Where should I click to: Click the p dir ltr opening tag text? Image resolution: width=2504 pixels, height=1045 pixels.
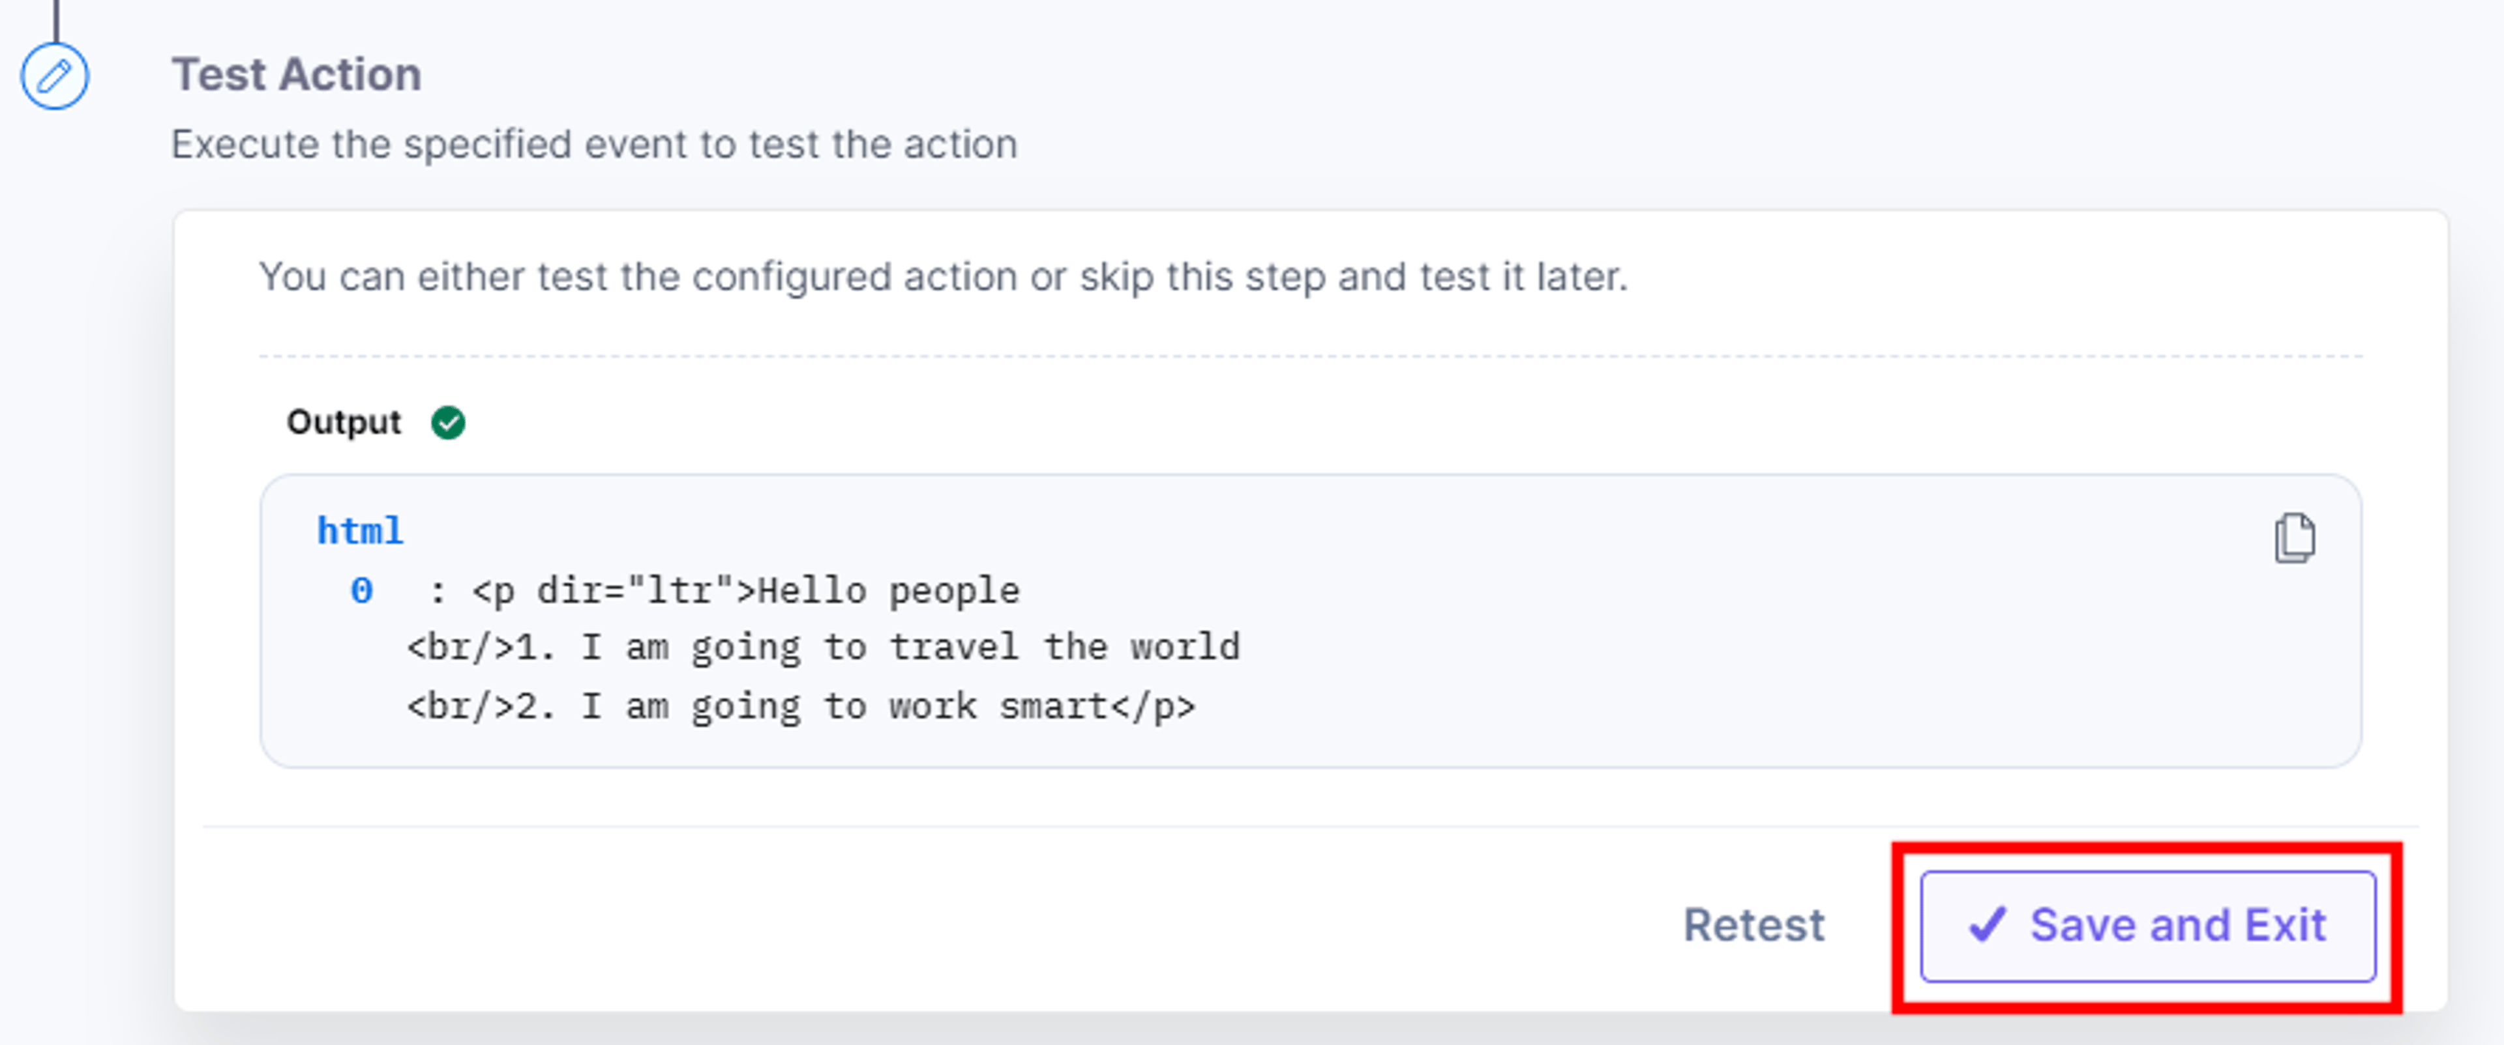pyautogui.click(x=614, y=590)
